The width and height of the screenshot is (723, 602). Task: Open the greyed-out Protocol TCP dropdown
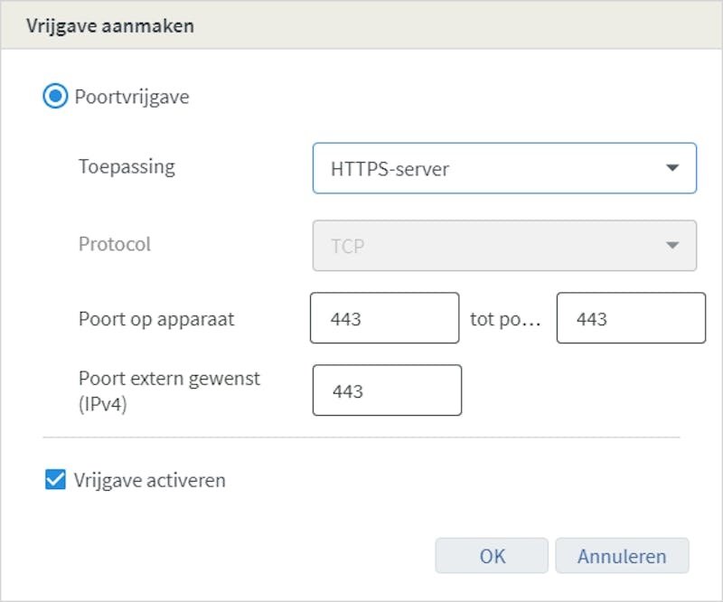click(x=504, y=246)
